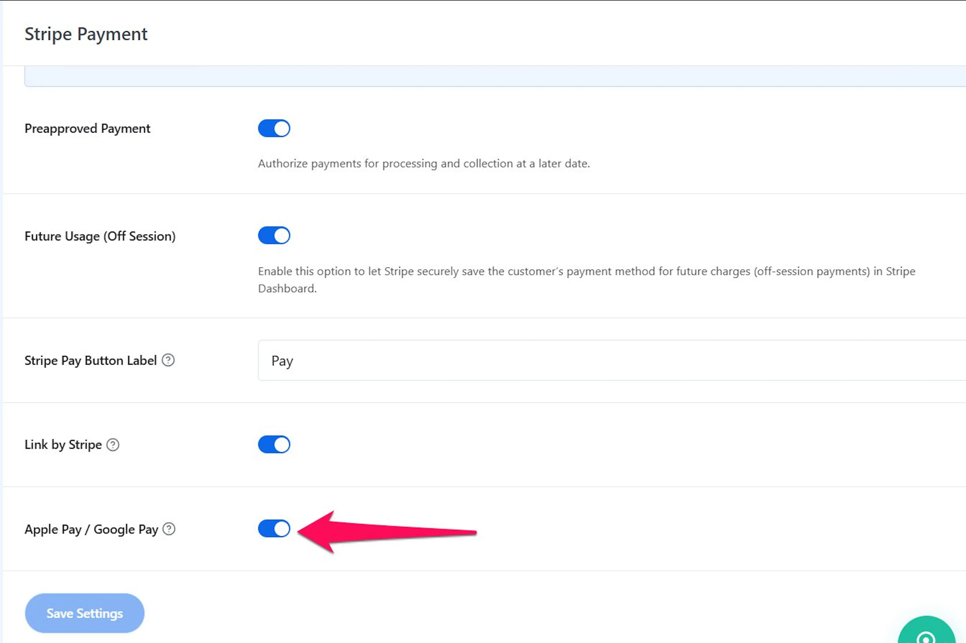Focus the Pay button label input field
Screen dimensions: 966x643
click(x=612, y=360)
